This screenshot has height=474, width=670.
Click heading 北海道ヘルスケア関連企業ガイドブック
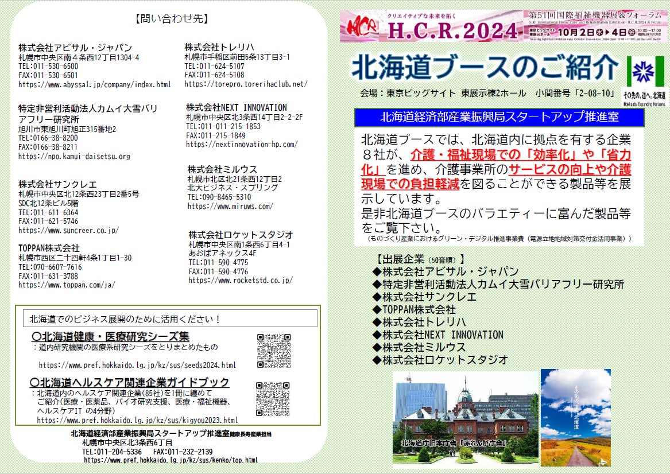tap(130, 382)
